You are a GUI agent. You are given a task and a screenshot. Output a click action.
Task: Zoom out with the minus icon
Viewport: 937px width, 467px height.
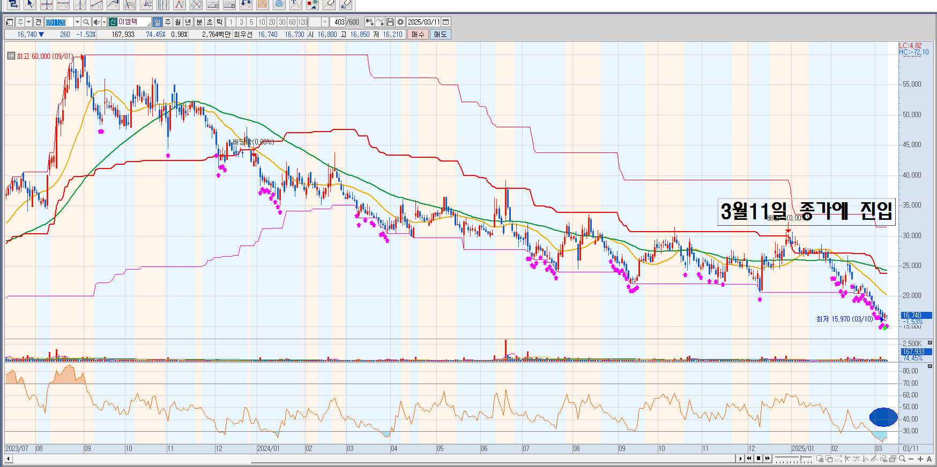(911, 459)
